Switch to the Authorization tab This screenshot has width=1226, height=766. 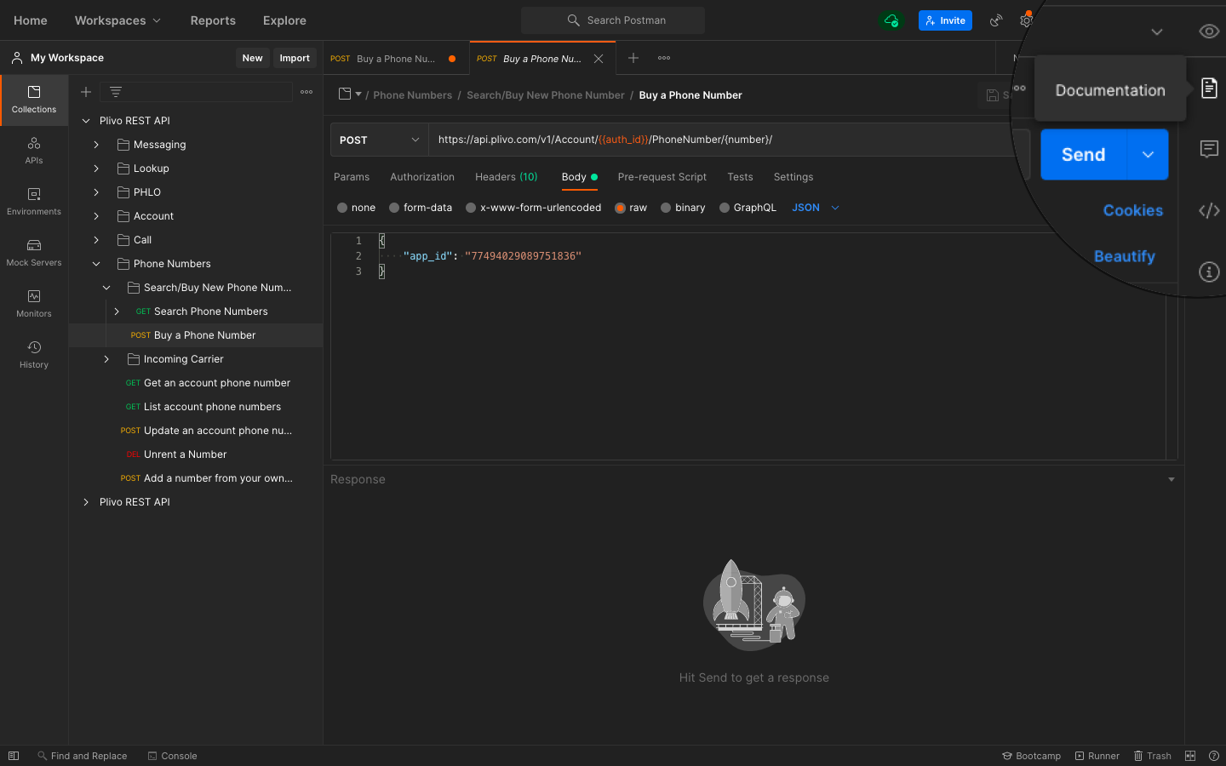coord(421,177)
